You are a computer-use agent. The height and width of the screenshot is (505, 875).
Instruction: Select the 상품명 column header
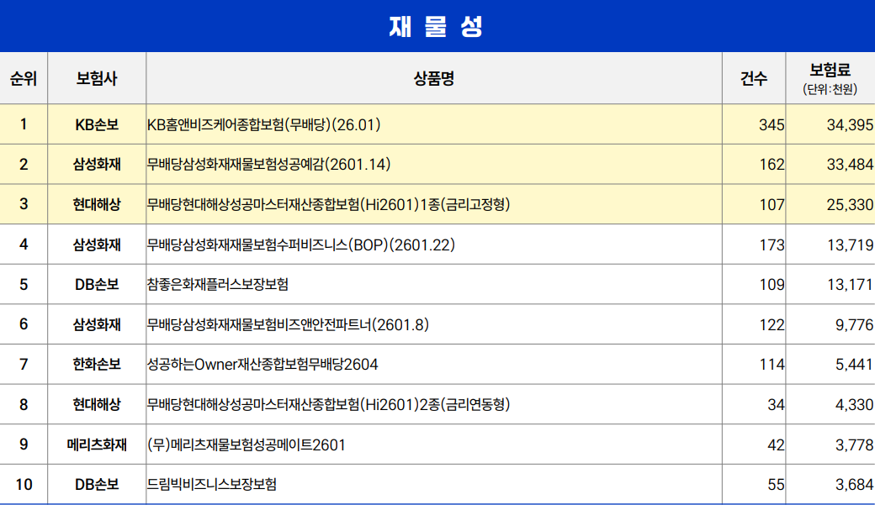pyautogui.click(x=433, y=79)
